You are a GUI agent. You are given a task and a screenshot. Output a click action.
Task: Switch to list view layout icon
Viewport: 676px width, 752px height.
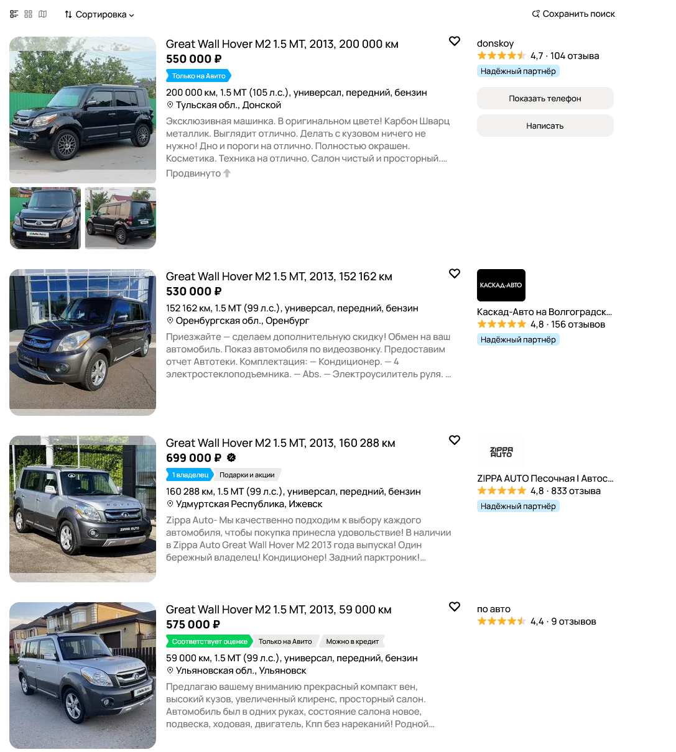[14, 14]
